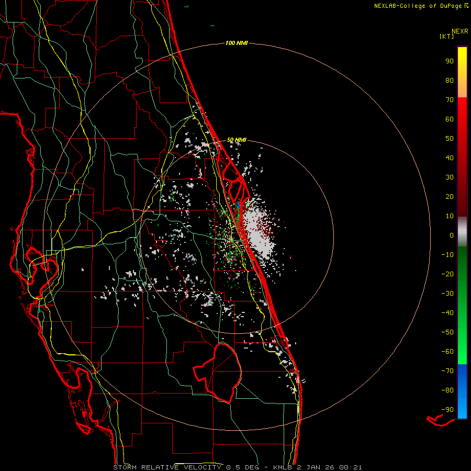This screenshot has height=471, width=471.
Task: Select the -50 scale label
Action: pos(447,332)
